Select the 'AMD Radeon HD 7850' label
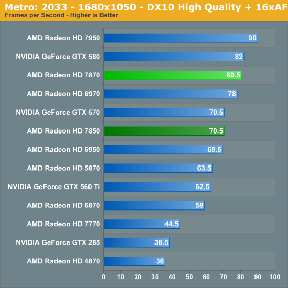The width and height of the screenshot is (288, 288). (x=63, y=131)
